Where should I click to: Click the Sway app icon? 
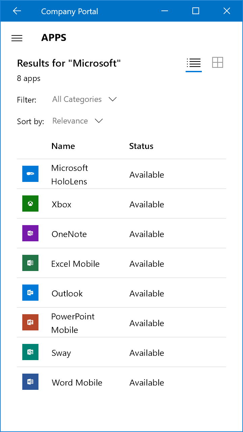click(30, 352)
